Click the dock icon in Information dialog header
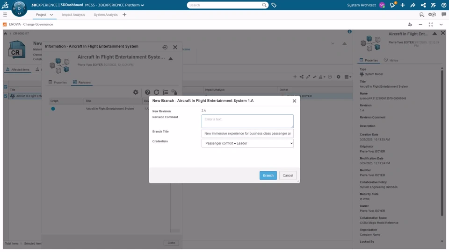The height and width of the screenshot is (252, 449). (165, 47)
